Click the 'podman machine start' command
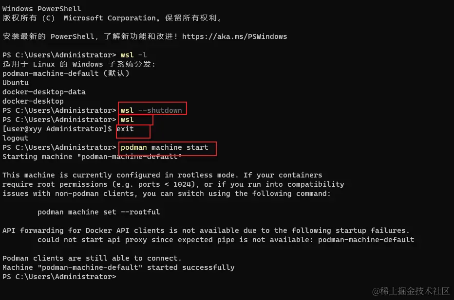This screenshot has width=454, height=300. [165, 147]
